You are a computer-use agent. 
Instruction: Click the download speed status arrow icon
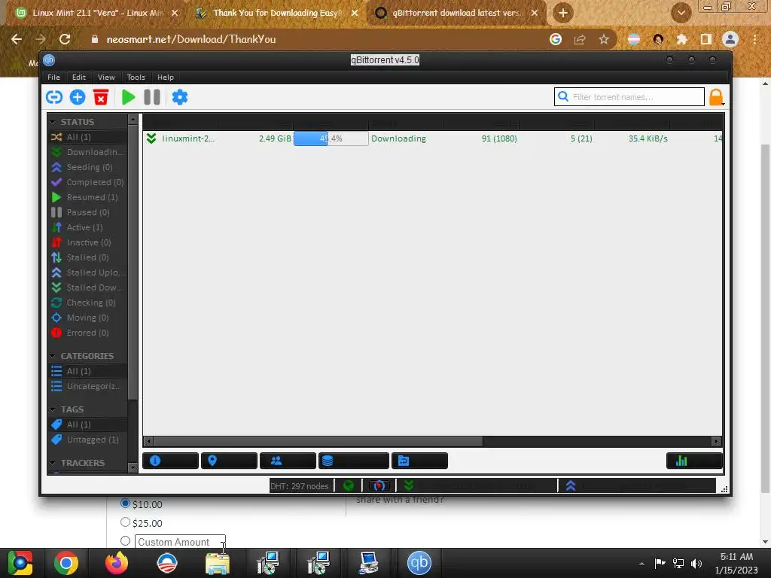[409, 485]
